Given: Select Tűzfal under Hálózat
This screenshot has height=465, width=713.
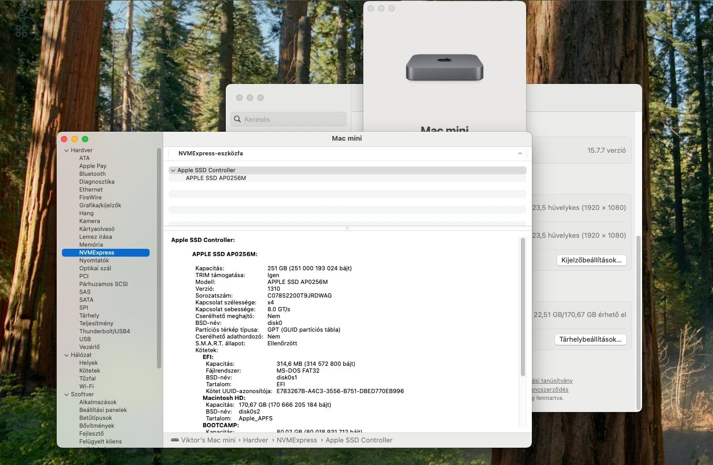Looking at the screenshot, I should [87, 378].
